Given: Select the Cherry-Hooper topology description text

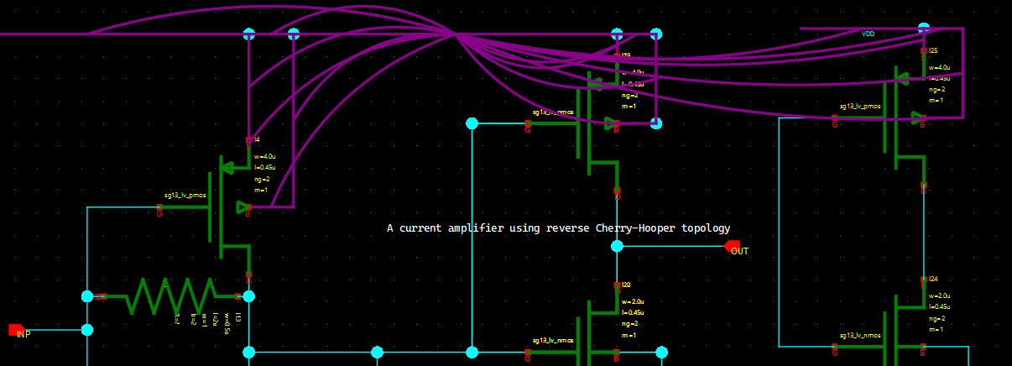Looking at the screenshot, I should coord(558,228).
